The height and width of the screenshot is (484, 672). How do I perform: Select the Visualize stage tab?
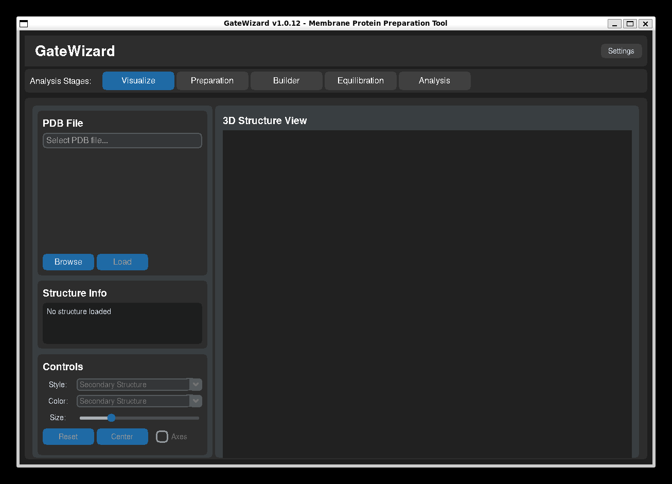point(138,81)
